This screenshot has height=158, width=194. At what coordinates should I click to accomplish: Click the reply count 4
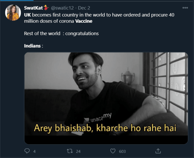[34, 151]
